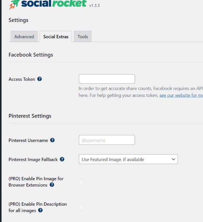
Task: Enable Pin Image for Browser Extensions checkbox
Action: [81, 182]
